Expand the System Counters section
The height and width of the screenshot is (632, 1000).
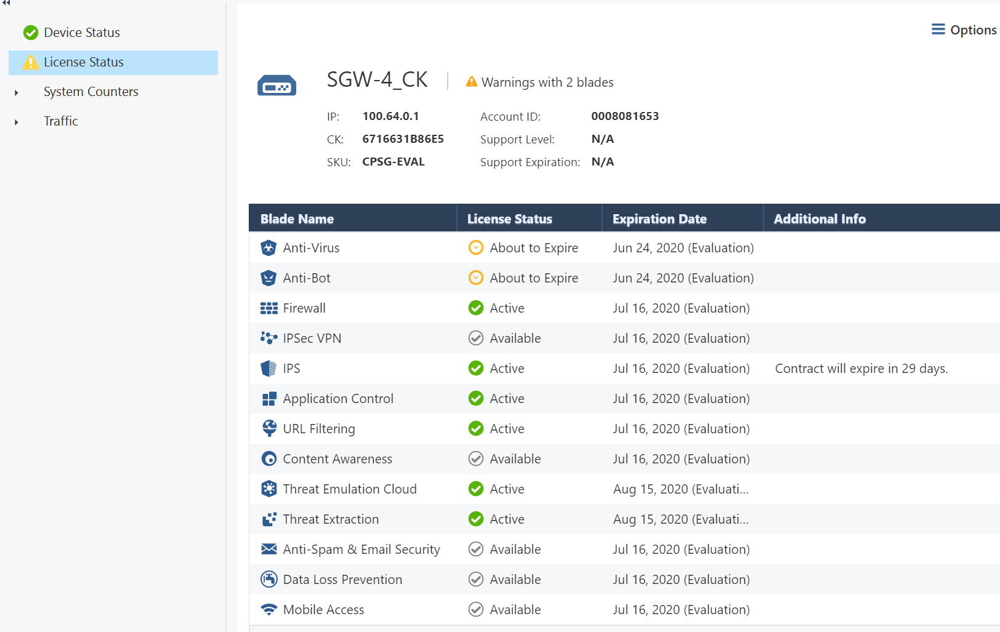16,92
